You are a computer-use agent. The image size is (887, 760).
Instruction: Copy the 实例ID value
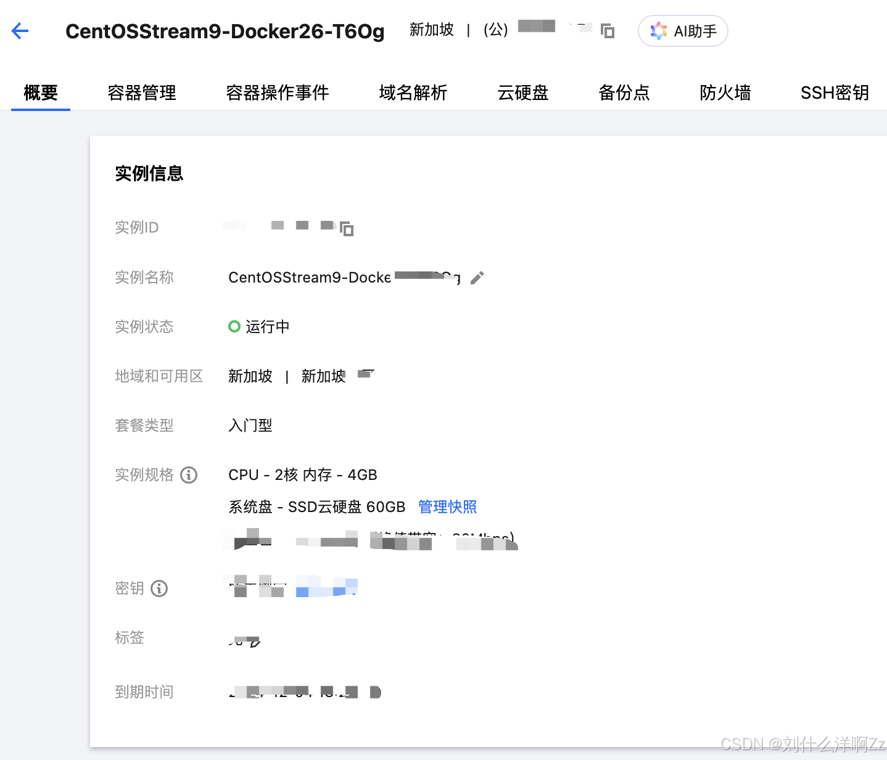tap(347, 229)
